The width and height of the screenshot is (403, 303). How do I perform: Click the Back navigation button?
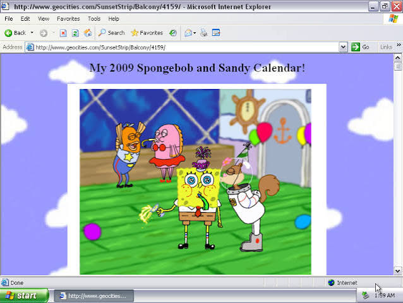pos(15,33)
